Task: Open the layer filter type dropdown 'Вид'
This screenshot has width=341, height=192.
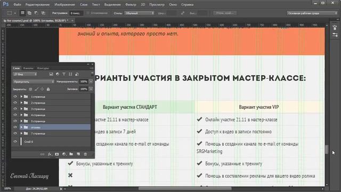Action: tap(25, 74)
